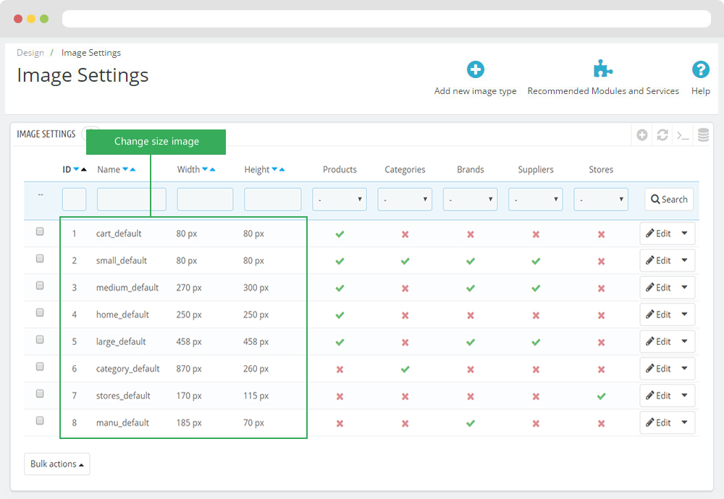Click the add new plus icon in panel header
Viewport: 724px width, 499px height.
click(642, 135)
